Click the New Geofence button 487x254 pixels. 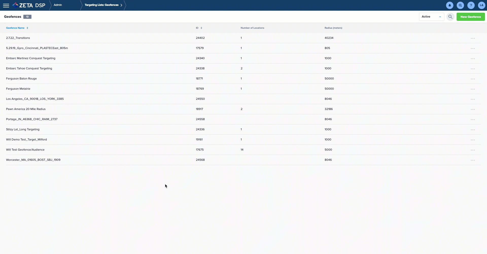(x=471, y=17)
